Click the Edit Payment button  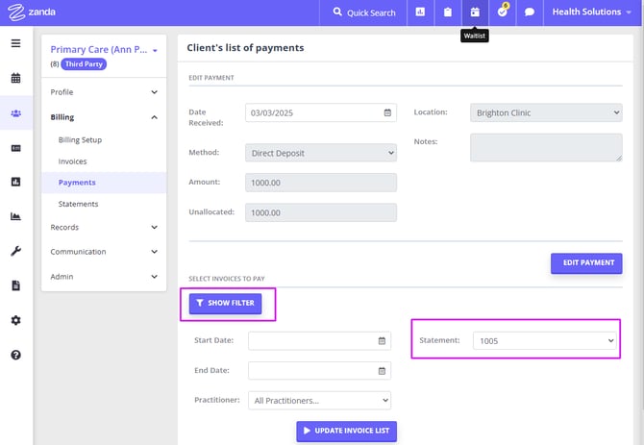coord(585,262)
